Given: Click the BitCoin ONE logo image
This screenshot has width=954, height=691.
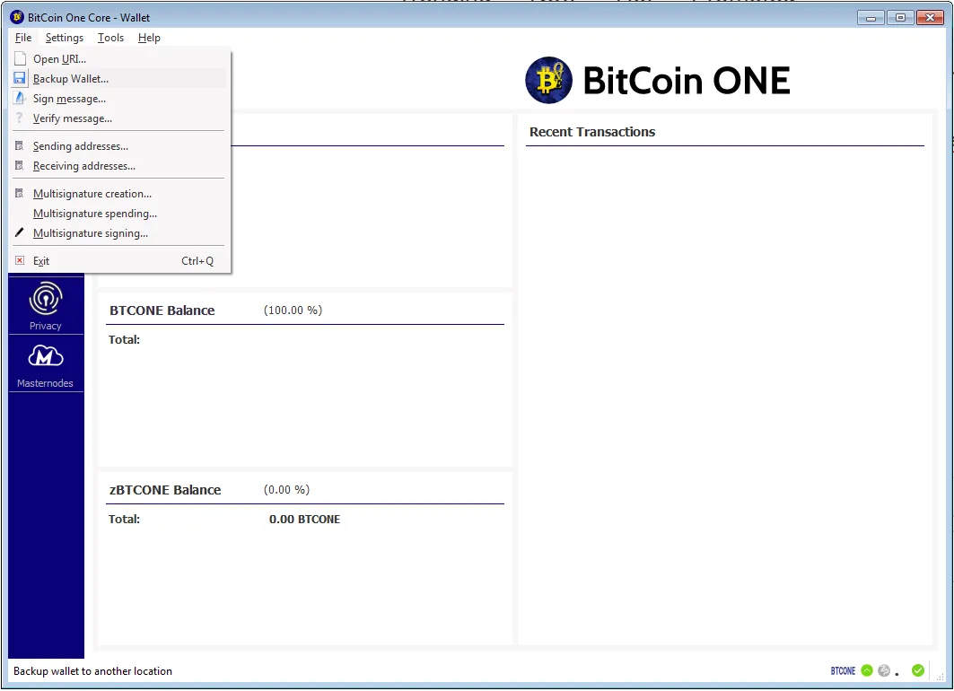Looking at the screenshot, I should tap(658, 80).
